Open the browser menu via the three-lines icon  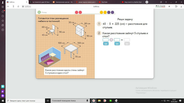click(166, 2)
